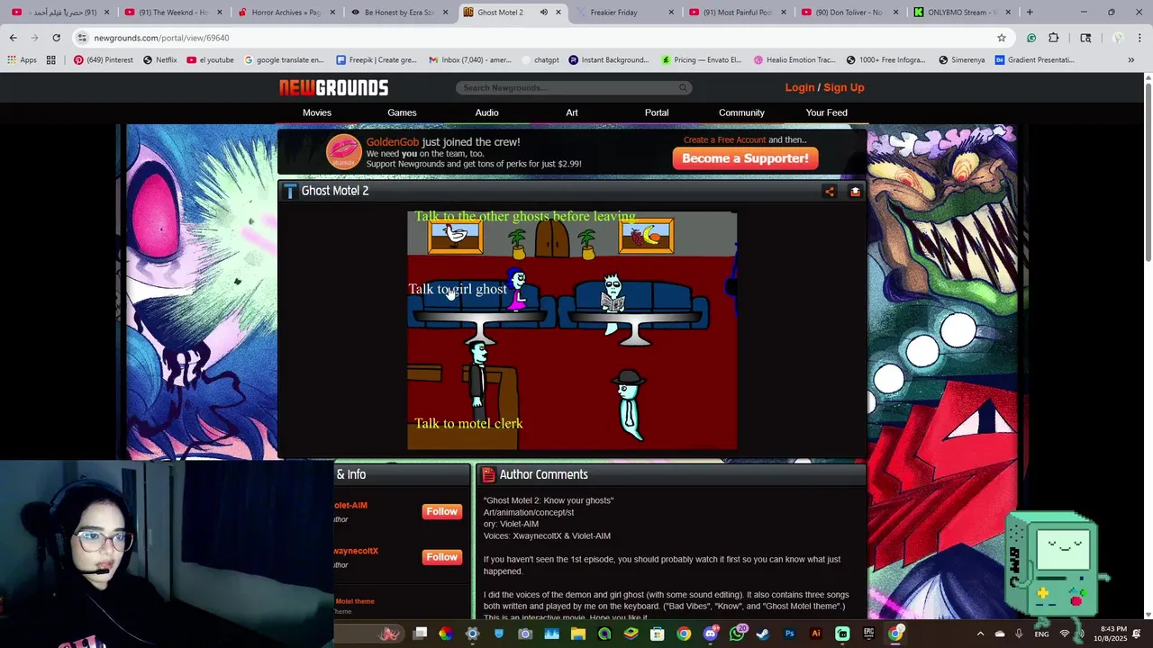The height and width of the screenshot is (648, 1153).
Task: Click the GoldenGob username link
Action: tap(392, 141)
